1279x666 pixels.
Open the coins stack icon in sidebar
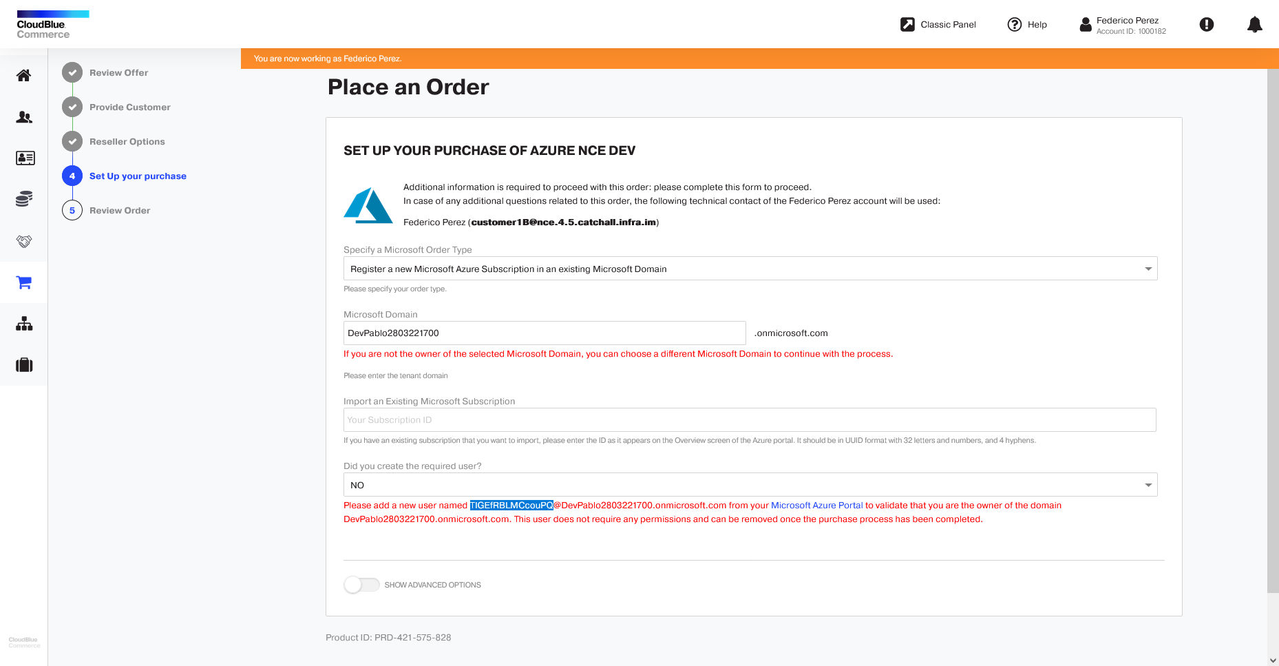coord(24,200)
